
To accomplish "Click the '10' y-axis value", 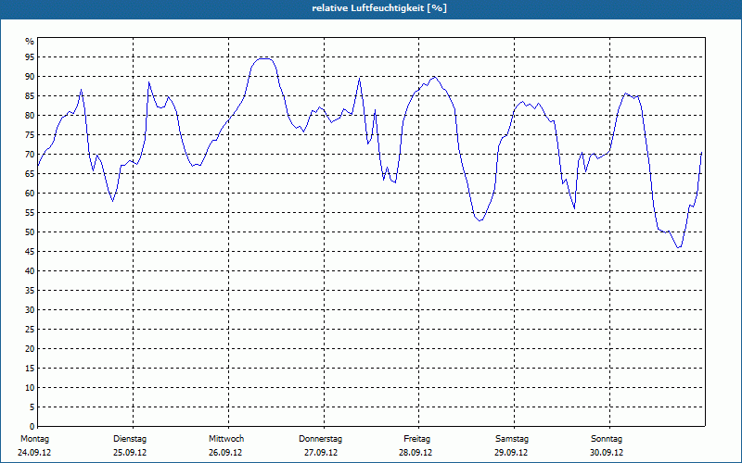I will (x=30, y=388).
